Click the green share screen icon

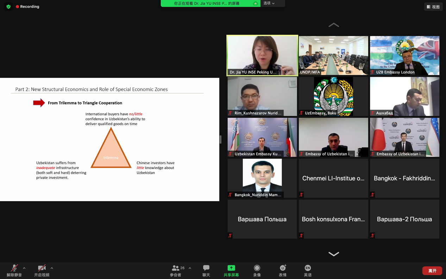(x=231, y=268)
